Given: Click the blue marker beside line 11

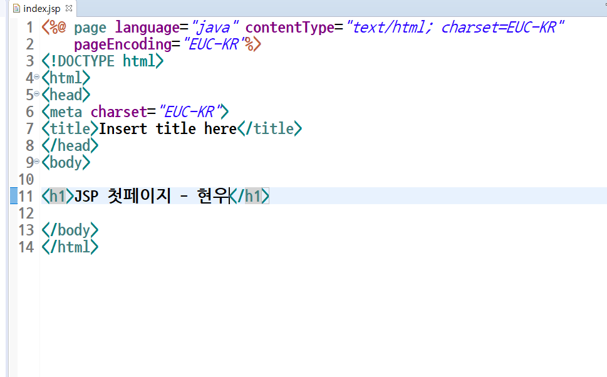Looking at the screenshot, I should (14, 196).
